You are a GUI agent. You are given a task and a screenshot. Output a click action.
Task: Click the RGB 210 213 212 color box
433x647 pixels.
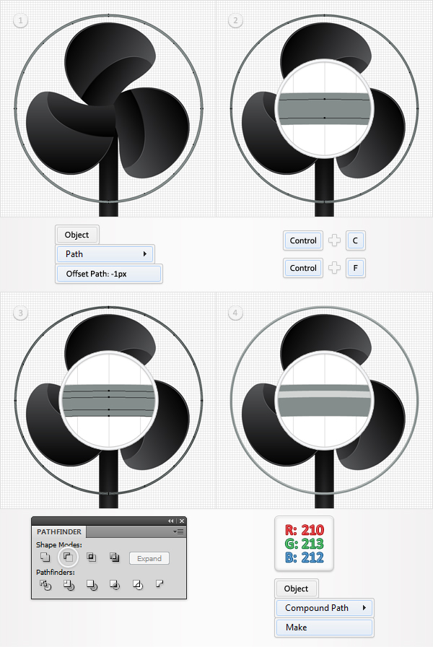coord(305,544)
